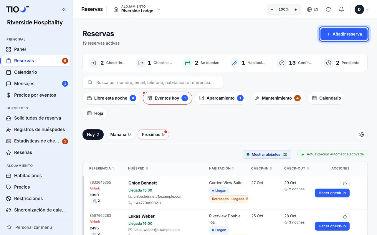This screenshot has height=235, width=377.
Task: Toggle the Aparcamiento filter chip
Action: (221, 98)
